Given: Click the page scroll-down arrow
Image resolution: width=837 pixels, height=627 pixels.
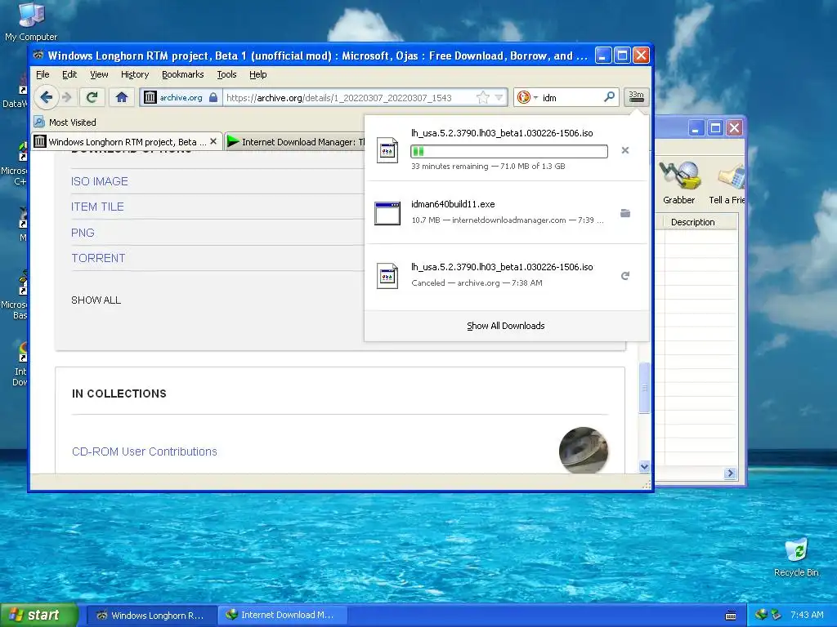Looking at the screenshot, I should [644, 466].
